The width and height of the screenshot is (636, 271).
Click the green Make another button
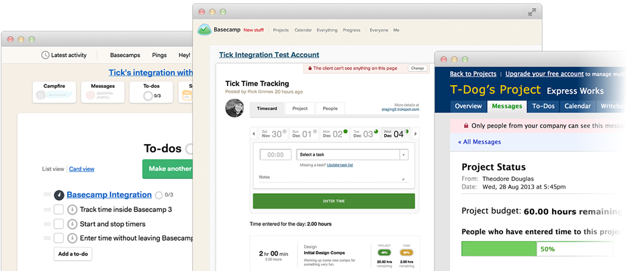tap(167, 169)
